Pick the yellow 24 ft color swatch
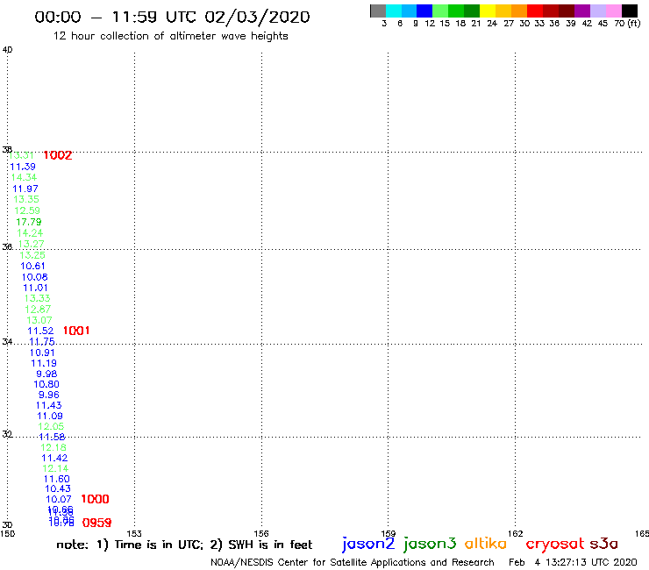 (x=488, y=11)
